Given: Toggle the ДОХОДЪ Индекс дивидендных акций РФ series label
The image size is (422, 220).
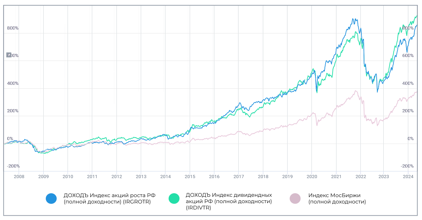Looking at the screenshot, I should pyautogui.click(x=229, y=201).
